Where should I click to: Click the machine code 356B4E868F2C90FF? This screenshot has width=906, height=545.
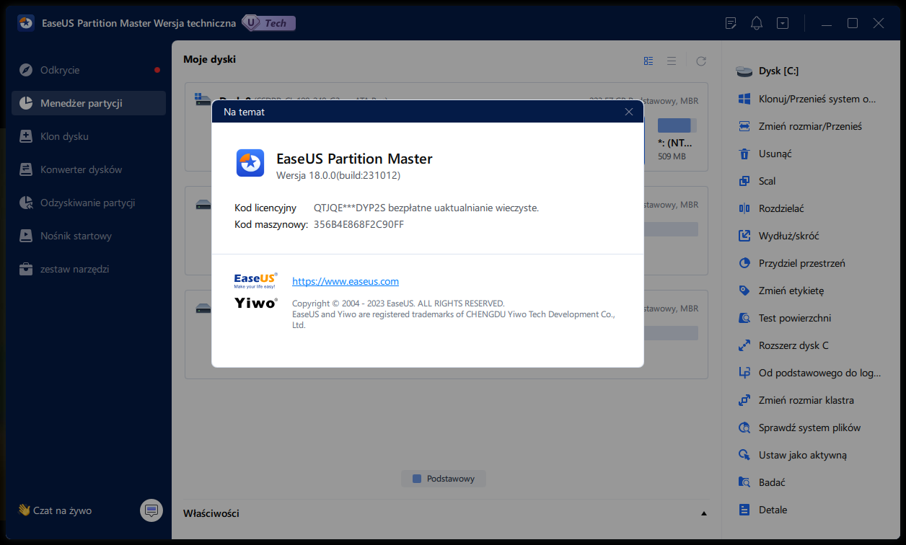point(359,224)
